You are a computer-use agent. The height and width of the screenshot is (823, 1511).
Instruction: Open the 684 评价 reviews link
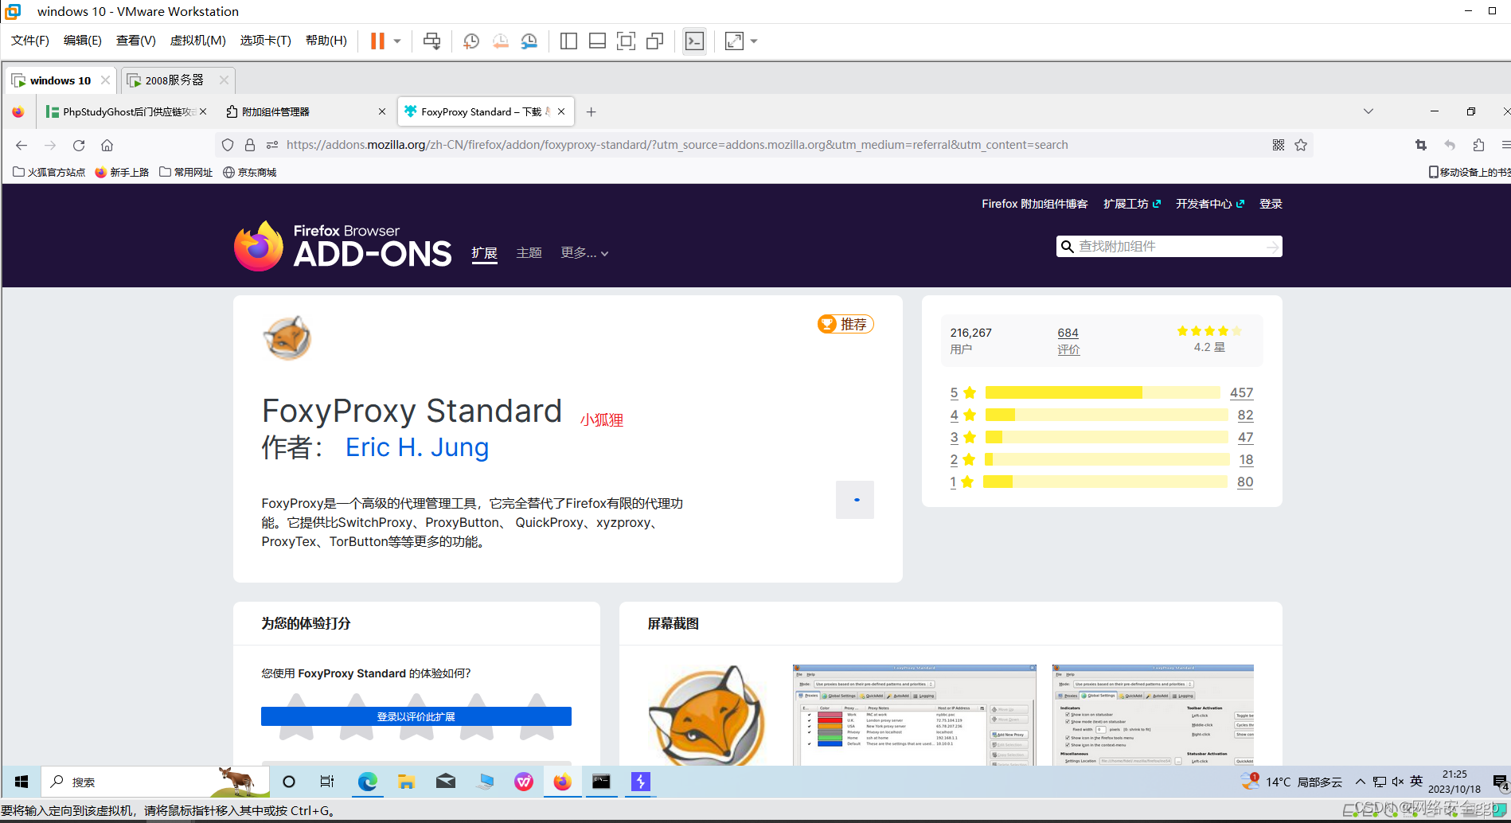[1068, 341]
